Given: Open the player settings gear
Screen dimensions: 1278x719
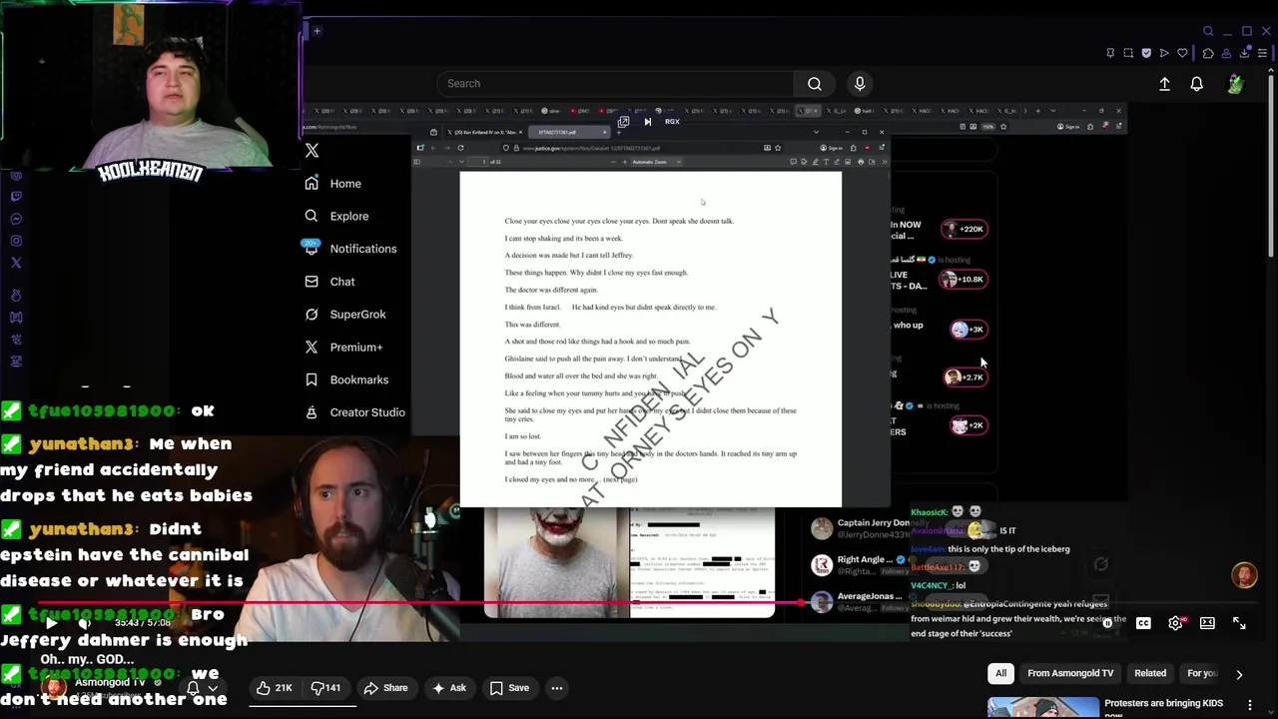Looking at the screenshot, I should pyautogui.click(x=1175, y=623).
